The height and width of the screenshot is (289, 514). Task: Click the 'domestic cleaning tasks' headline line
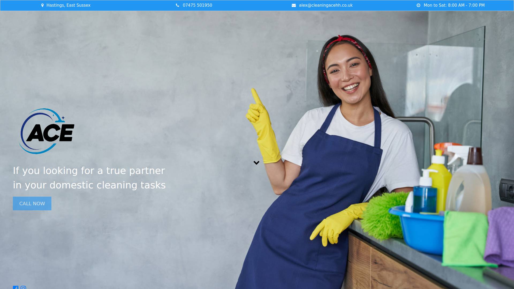89,185
